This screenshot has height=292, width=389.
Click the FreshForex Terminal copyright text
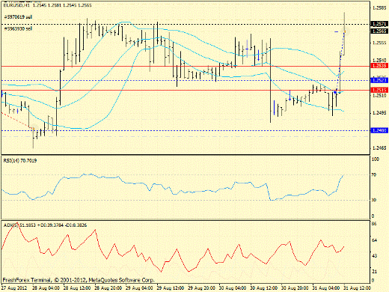pyautogui.click(x=79, y=280)
